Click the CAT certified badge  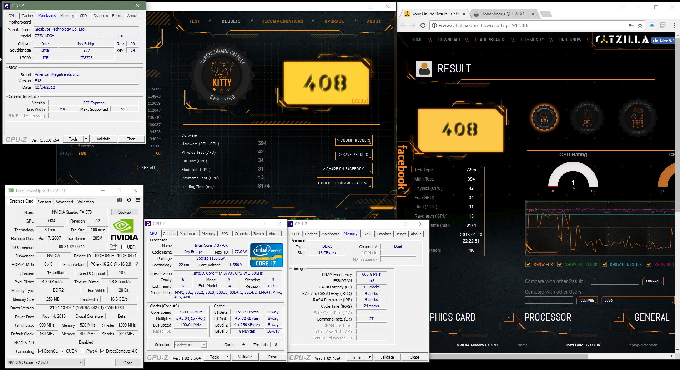tap(587, 118)
